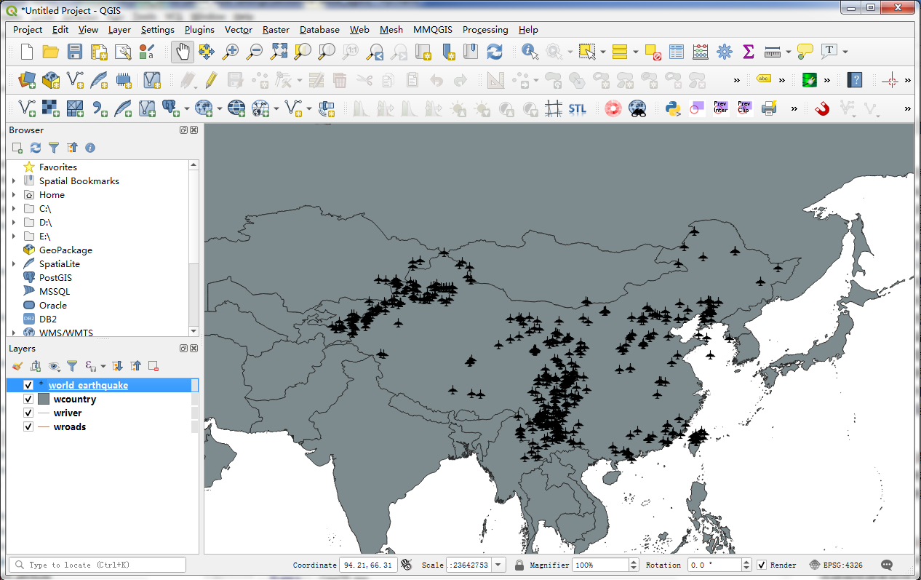
Task: Click the Prev Inter plugin icon
Action: point(721,108)
